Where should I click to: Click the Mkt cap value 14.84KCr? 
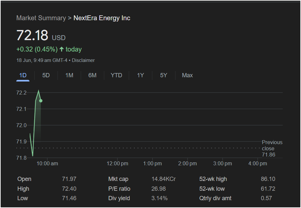coord(163,179)
